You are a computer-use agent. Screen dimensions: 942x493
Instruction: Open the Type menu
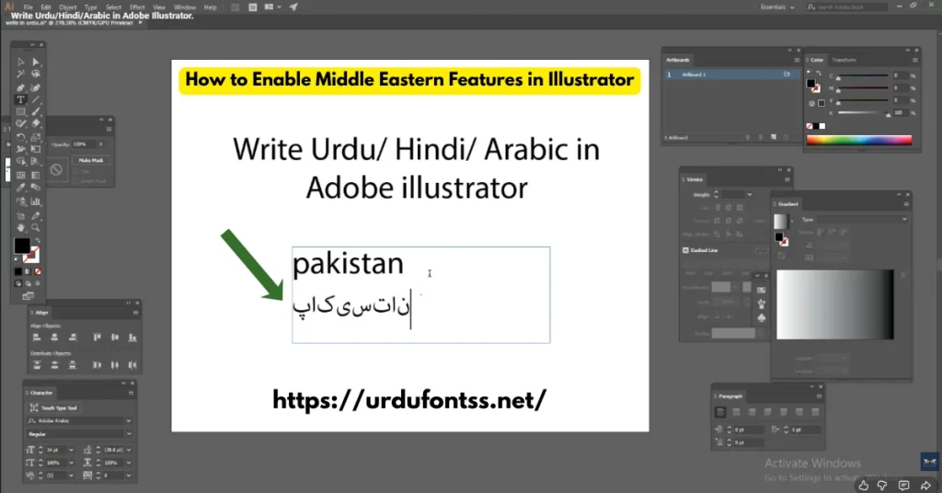pos(91,7)
